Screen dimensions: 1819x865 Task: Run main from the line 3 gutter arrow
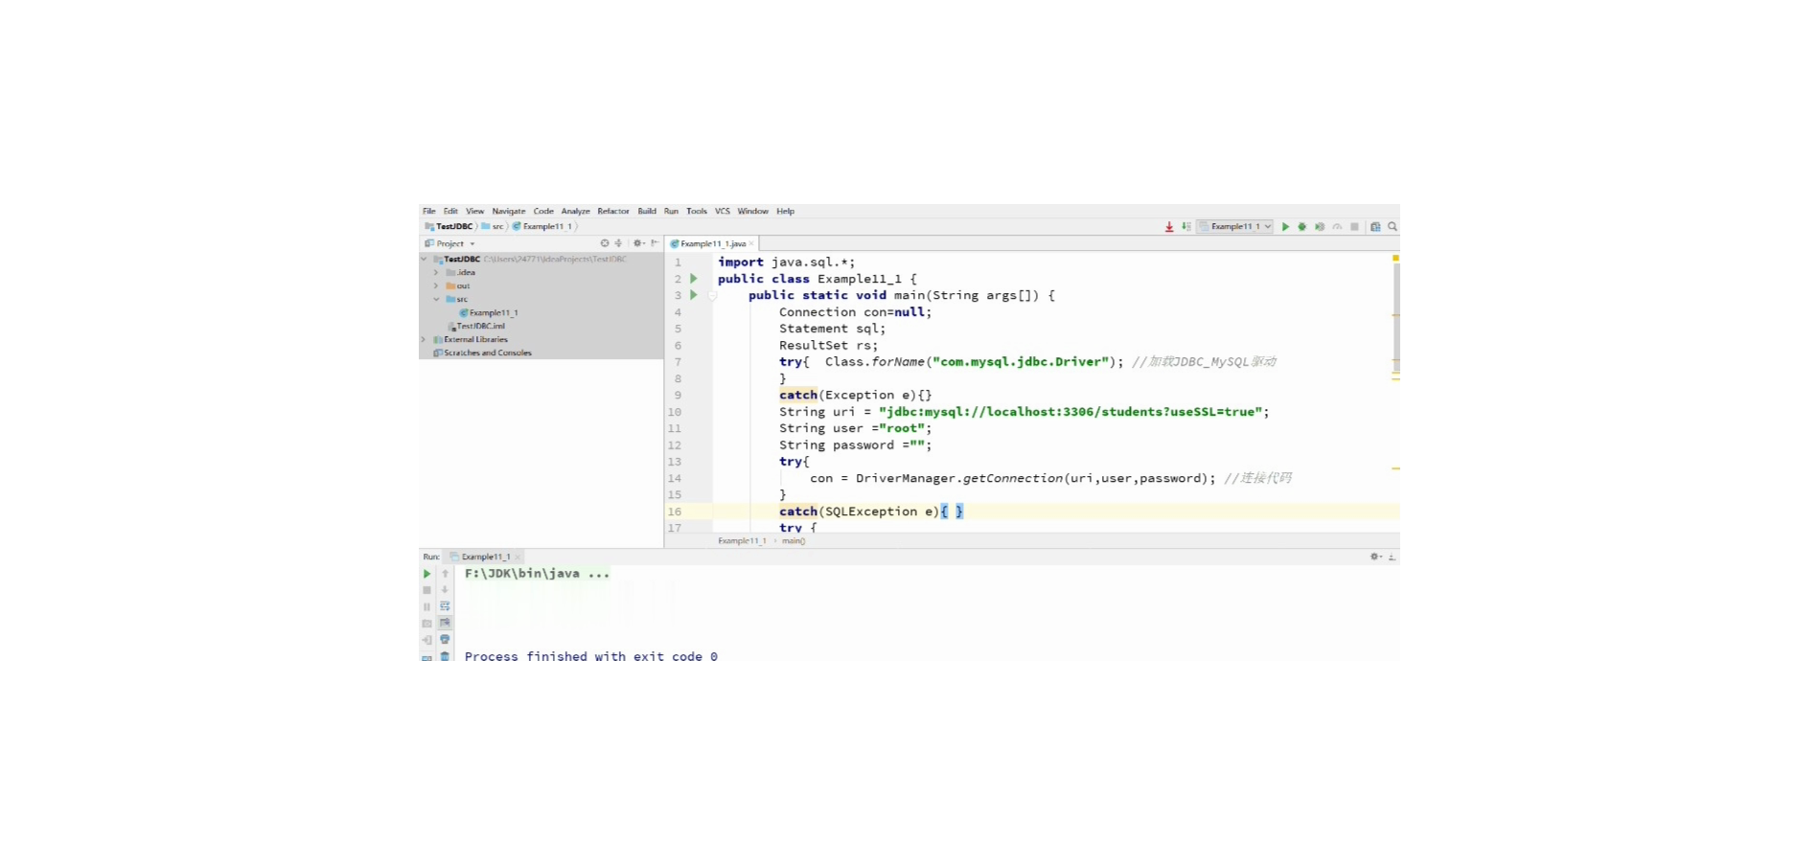coord(694,295)
